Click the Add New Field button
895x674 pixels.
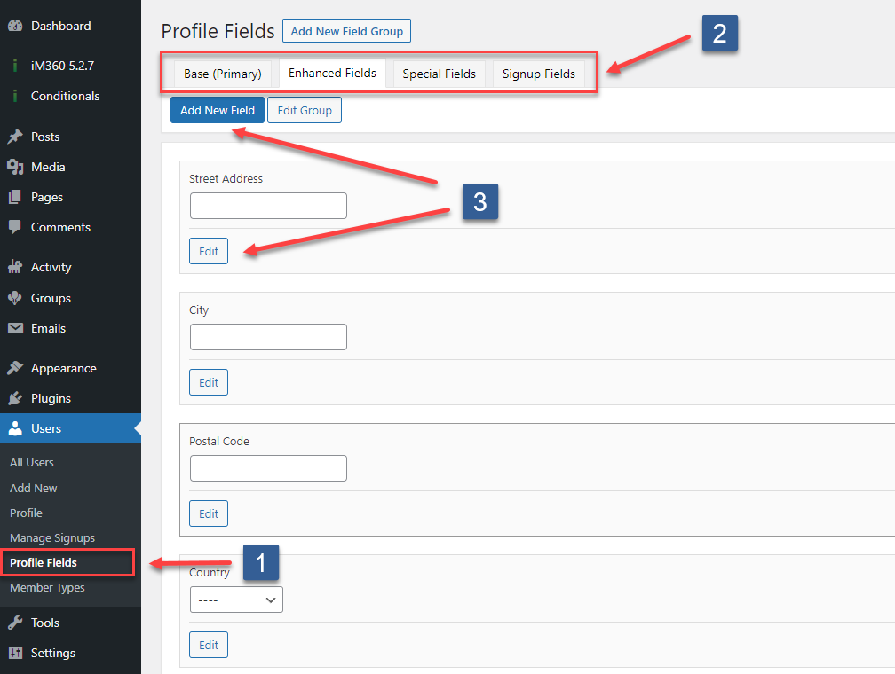(x=217, y=109)
